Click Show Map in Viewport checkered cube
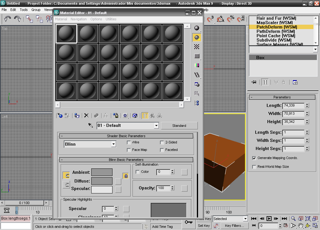 (x=135, y=116)
